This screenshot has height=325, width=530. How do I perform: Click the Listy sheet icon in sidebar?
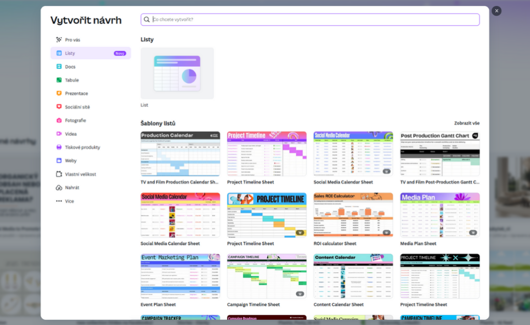[x=59, y=53]
